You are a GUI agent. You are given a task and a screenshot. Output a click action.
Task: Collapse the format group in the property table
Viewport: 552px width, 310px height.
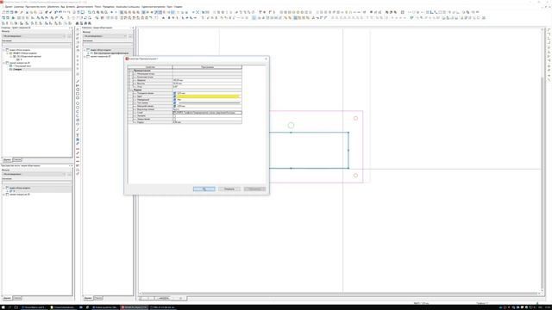(x=129, y=90)
